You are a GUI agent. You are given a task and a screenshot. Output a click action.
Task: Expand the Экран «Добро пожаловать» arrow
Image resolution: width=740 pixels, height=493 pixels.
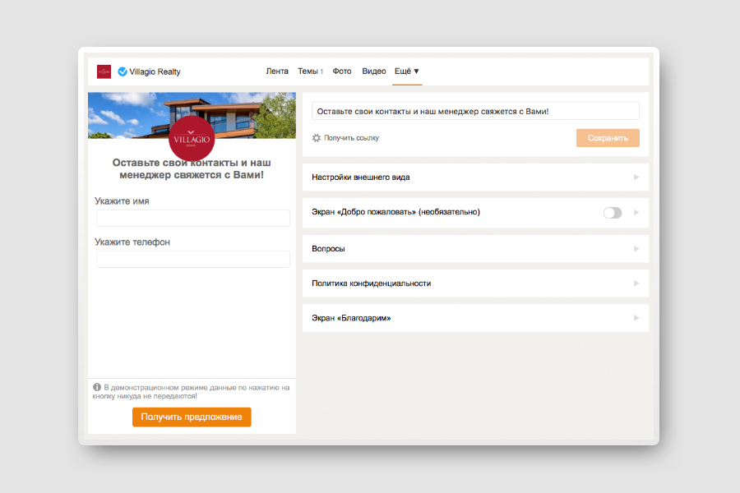(x=636, y=212)
